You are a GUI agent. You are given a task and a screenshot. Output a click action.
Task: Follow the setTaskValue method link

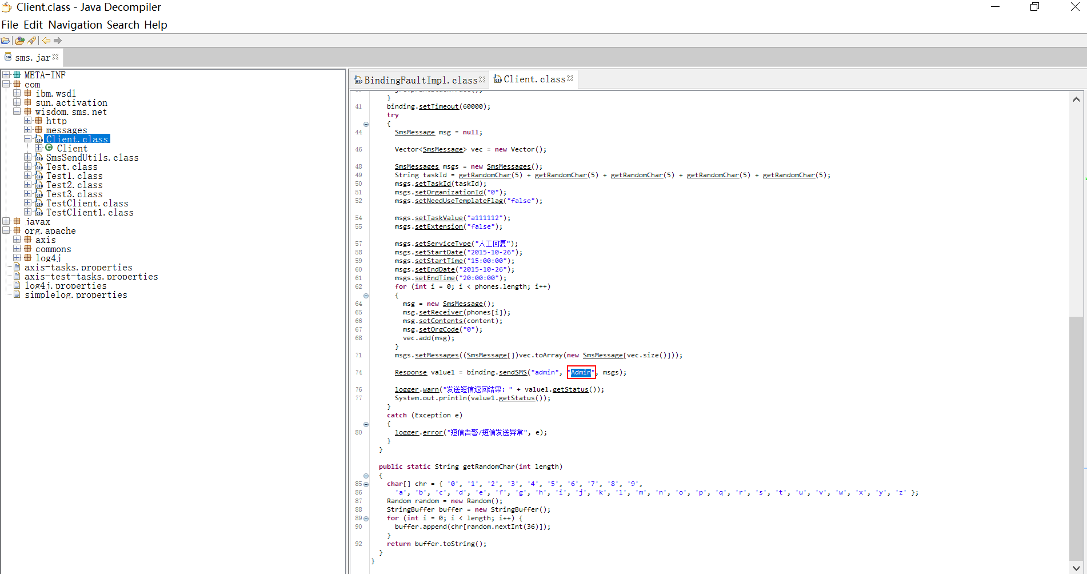[x=439, y=218]
